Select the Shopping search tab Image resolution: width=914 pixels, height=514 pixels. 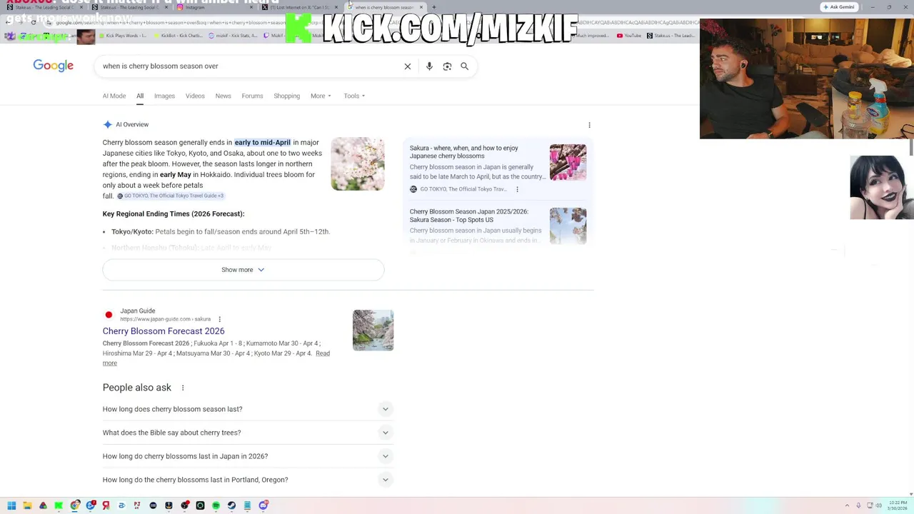pyautogui.click(x=287, y=96)
